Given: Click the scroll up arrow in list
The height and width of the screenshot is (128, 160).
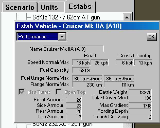Looking at the screenshot, I should [127, 17].
